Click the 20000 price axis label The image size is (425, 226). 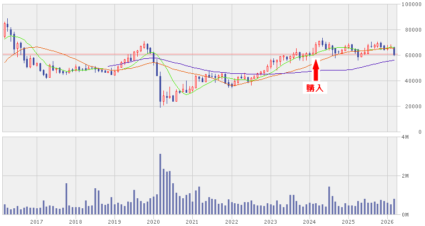coord(412,107)
